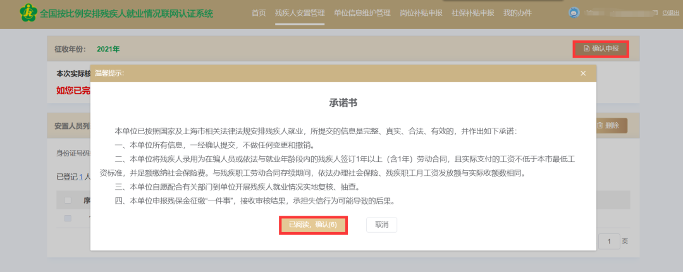
Task: Open 岗位补贴申报 menu
Action: click(x=422, y=13)
